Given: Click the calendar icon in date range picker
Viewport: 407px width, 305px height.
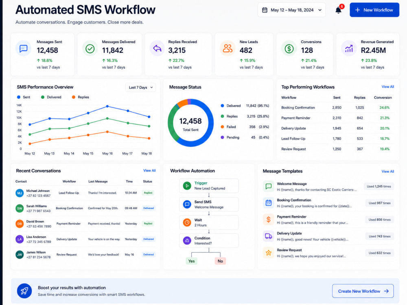Looking at the screenshot, I should [265, 10].
